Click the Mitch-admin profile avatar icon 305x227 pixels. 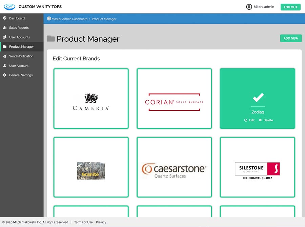[x=249, y=7]
